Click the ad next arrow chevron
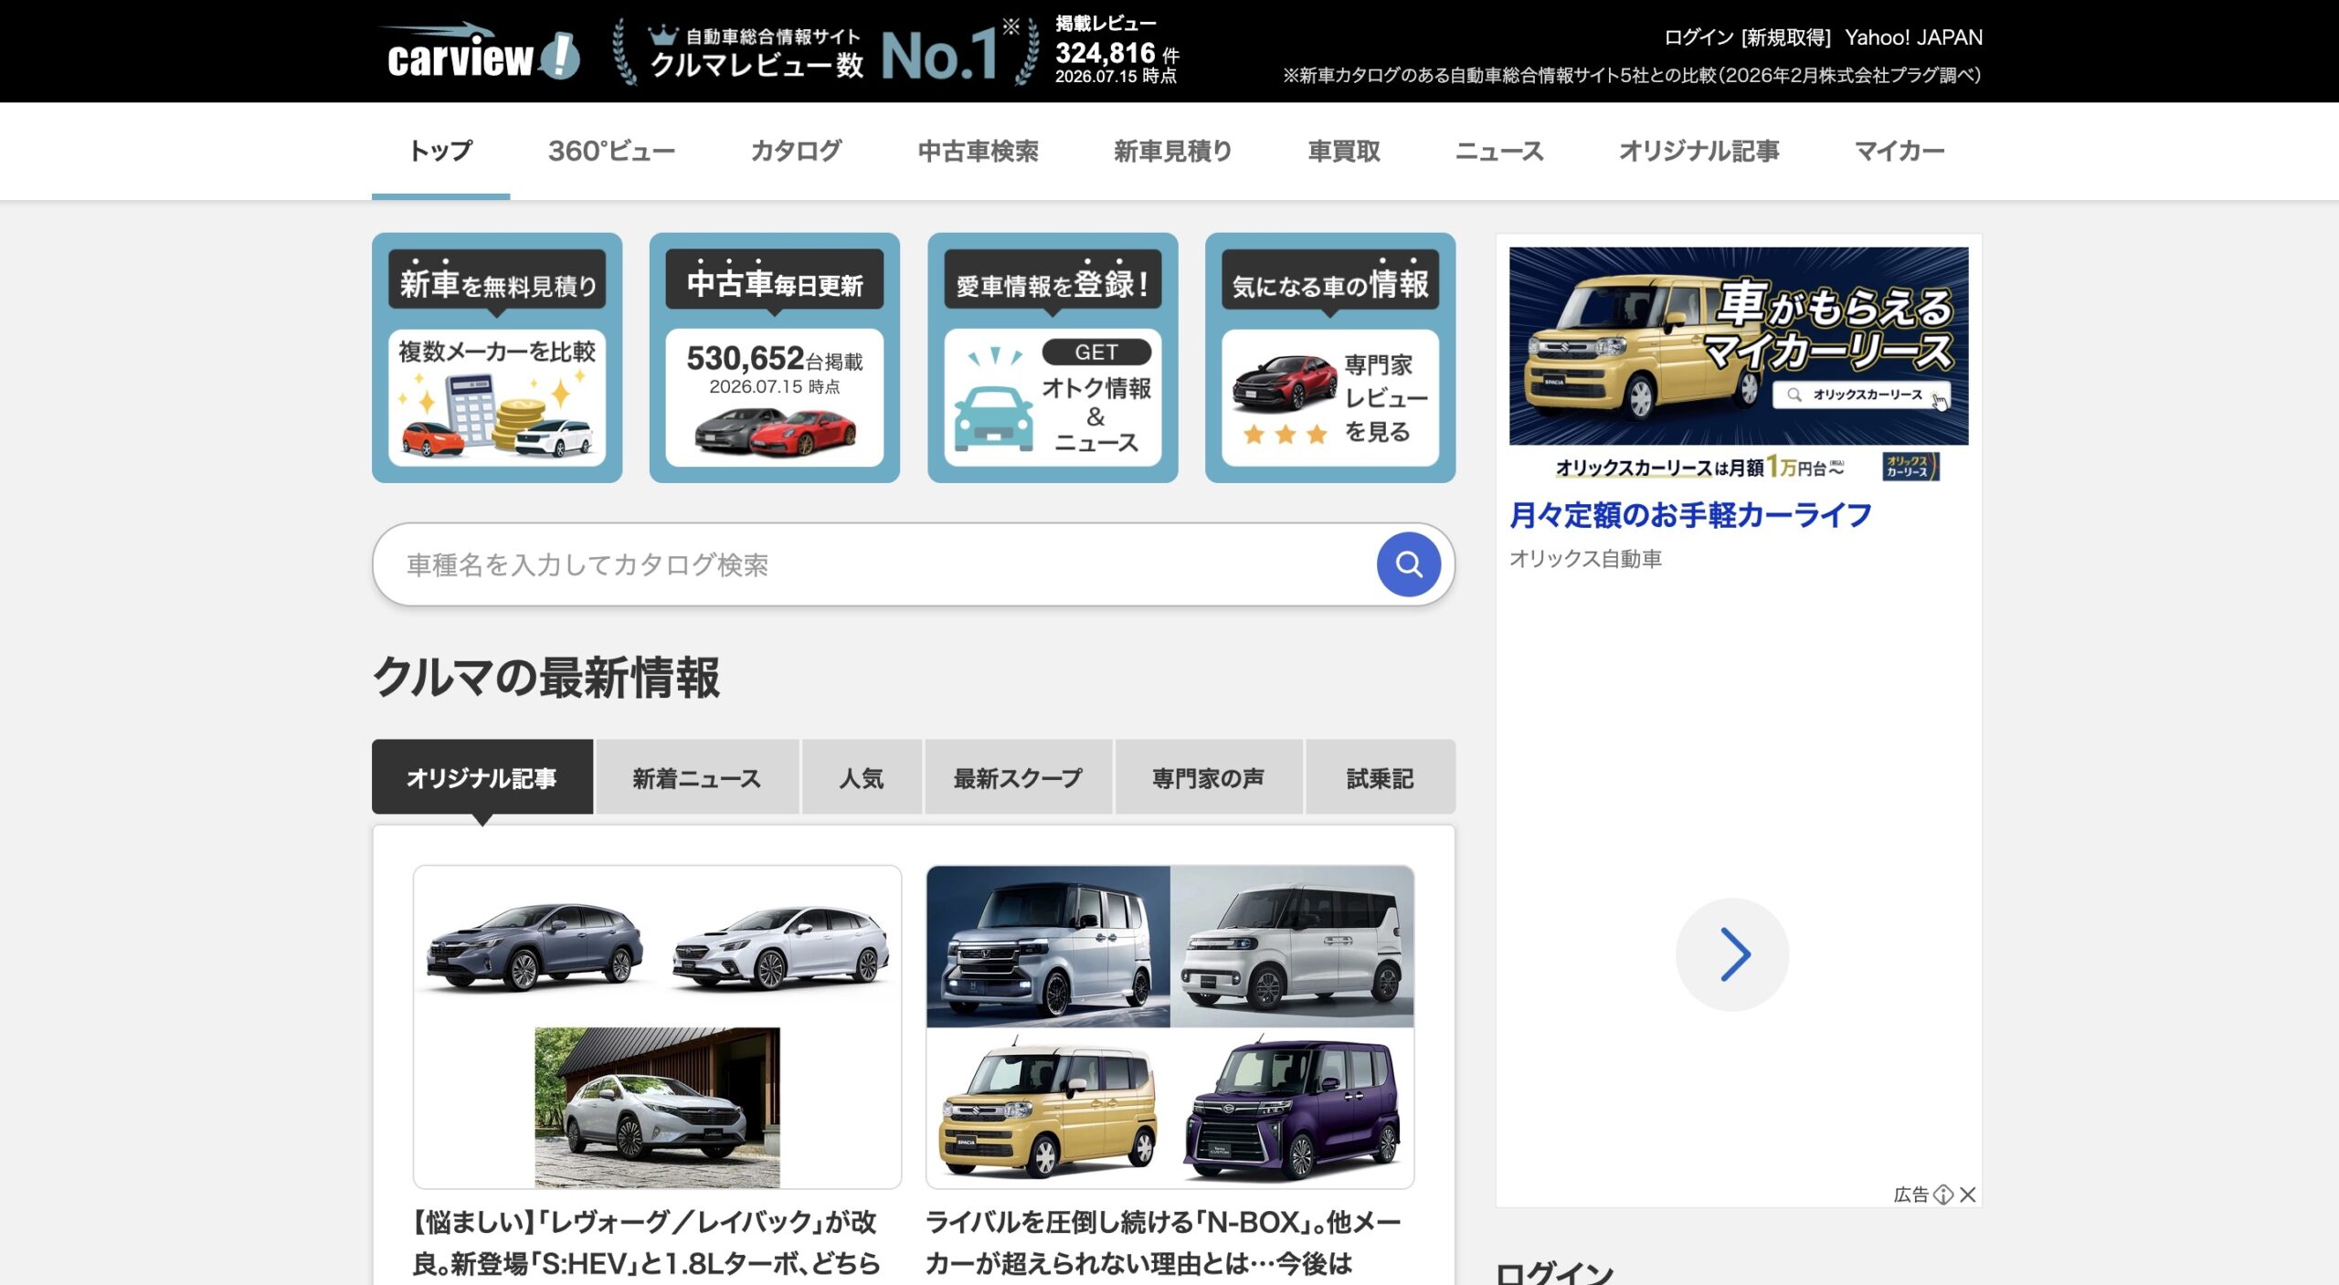Screen dimensions: 2339x1285 point(1732,954)
